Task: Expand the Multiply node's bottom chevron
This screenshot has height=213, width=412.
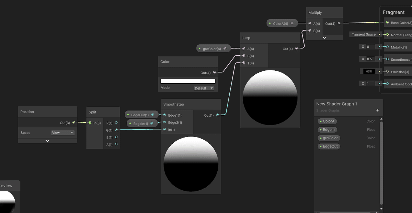Action: [x=324, y=37]
